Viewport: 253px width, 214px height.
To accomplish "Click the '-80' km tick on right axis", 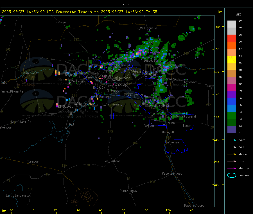I will click(217, 27).
